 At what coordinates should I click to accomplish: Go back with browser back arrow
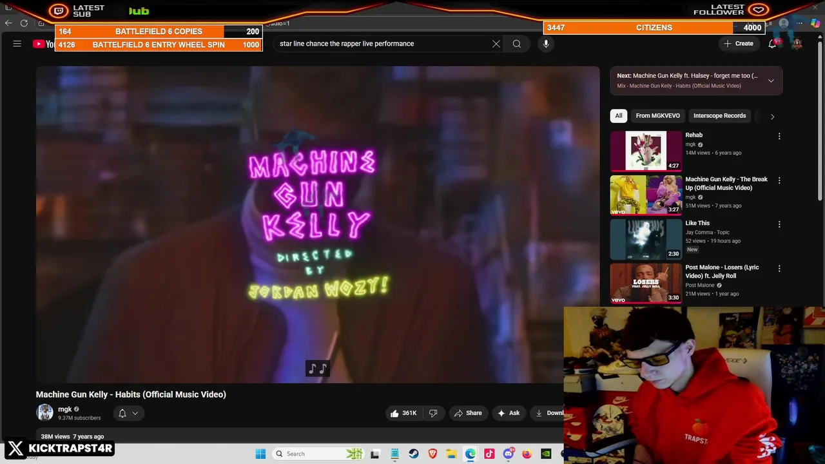[x=8, y=23]
